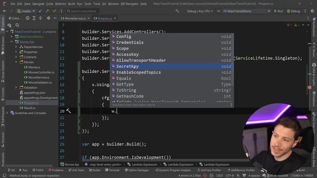Open the File menu

(x=12, y=4)
